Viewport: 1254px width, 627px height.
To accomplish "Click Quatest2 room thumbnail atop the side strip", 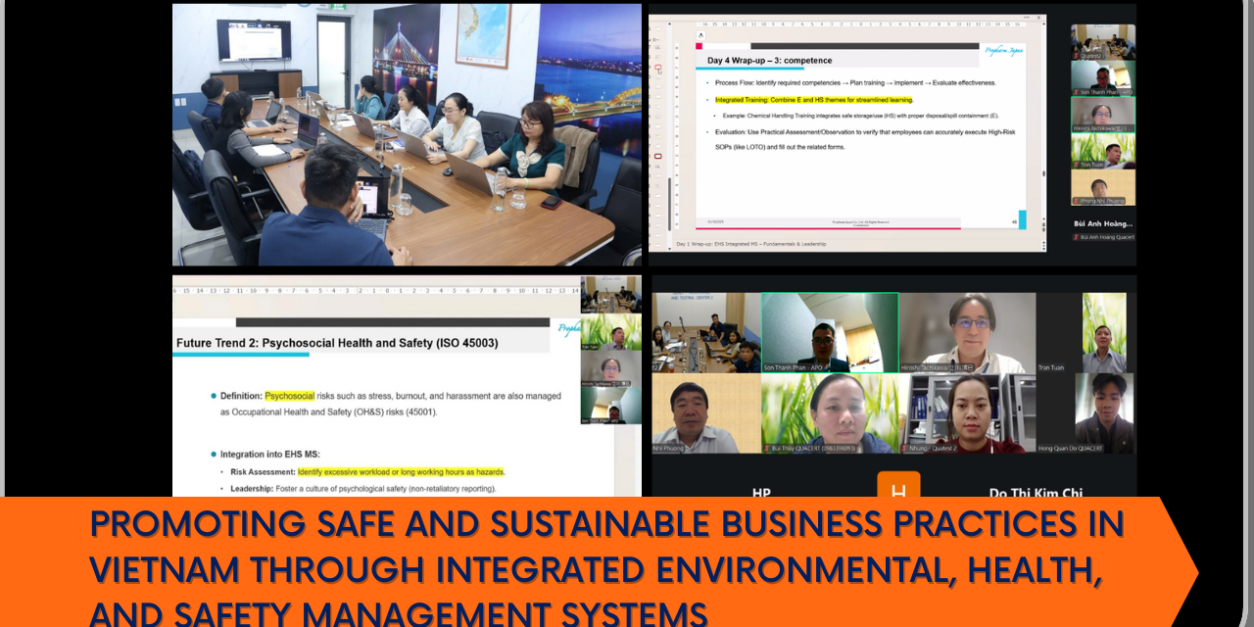I will click(1103, 42).
